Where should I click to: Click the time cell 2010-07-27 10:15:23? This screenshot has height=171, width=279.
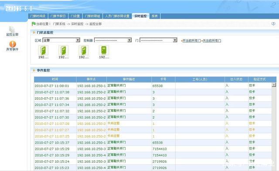coord(52,168)
